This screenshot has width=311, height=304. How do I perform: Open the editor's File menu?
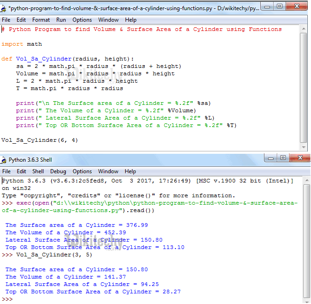(x=6, y=20)
